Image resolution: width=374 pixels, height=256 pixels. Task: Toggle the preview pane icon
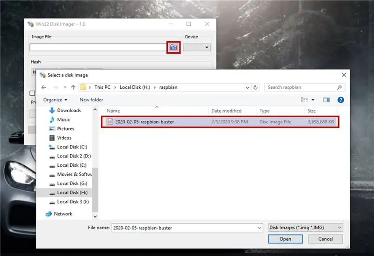pyautogui.click(x=326, y=100)
